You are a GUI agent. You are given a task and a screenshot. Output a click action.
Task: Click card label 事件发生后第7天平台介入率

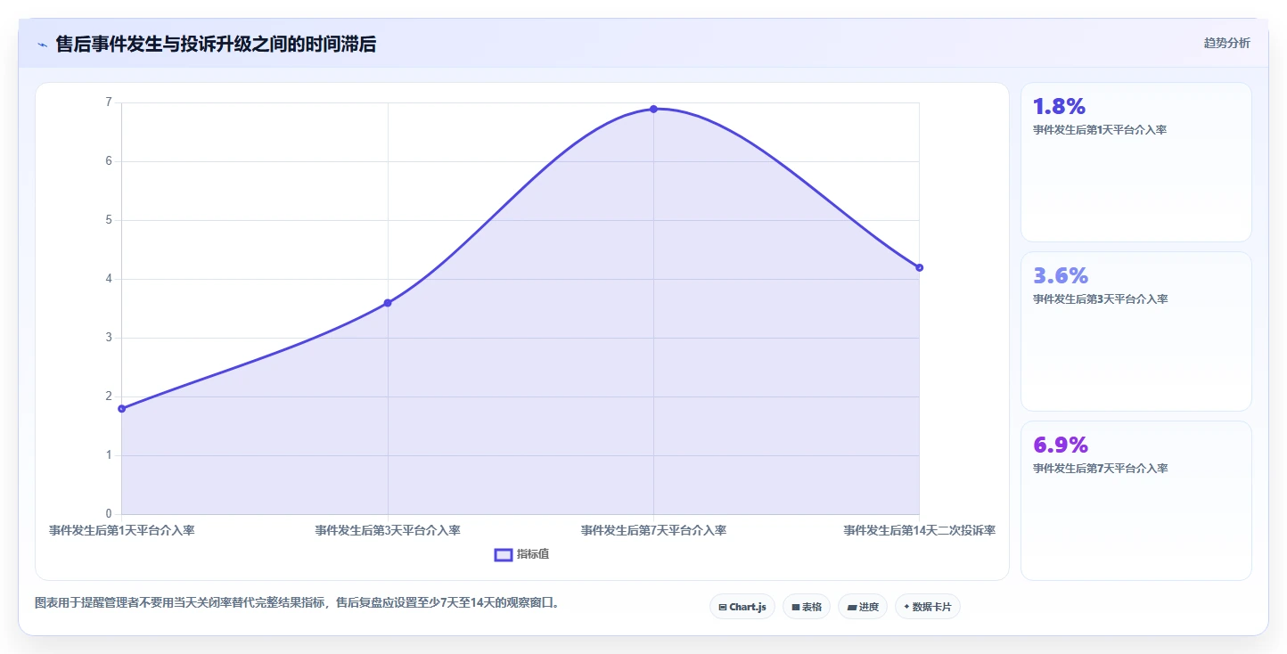tap(1100, 469)
